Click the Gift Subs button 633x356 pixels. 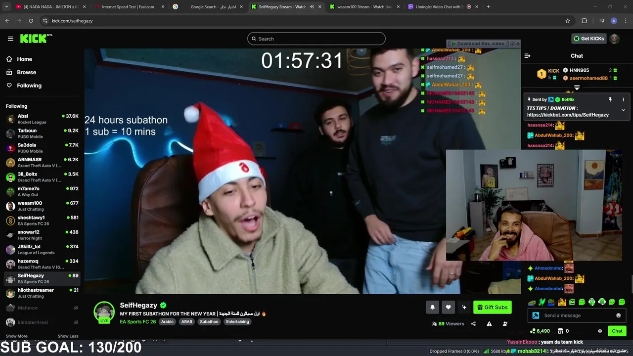click(492, 307)
